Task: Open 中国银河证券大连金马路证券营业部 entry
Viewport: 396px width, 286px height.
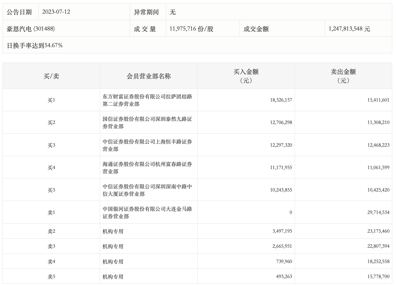Action: [x=147, y=212]
